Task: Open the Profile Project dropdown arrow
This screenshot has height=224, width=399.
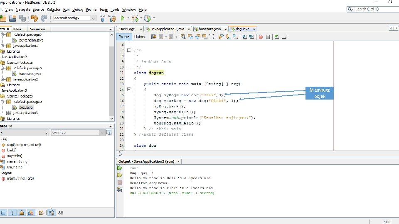Action: 153,18
